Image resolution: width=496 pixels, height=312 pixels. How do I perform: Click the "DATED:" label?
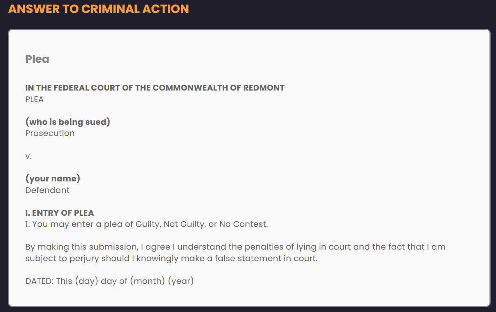point(39,281)
